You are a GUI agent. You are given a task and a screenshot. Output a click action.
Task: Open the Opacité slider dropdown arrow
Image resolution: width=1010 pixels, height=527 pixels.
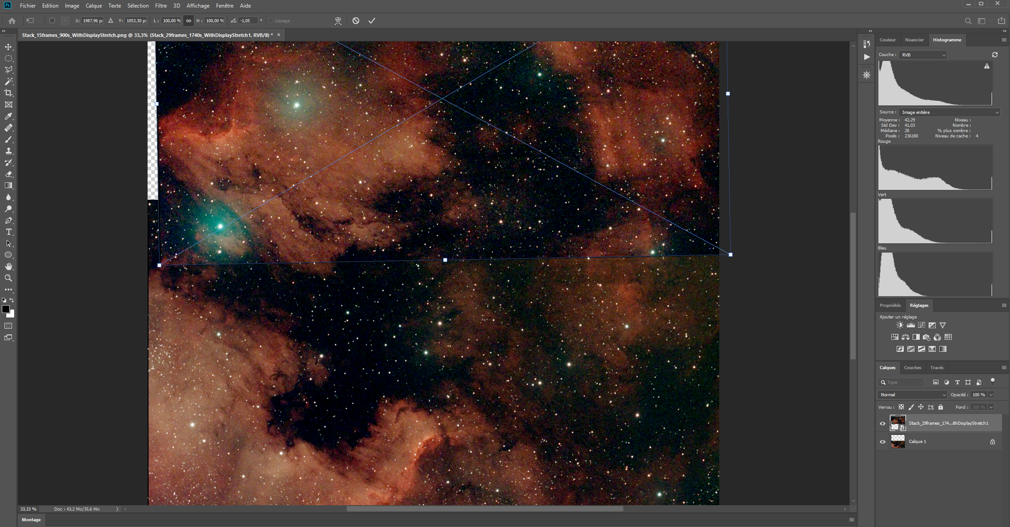[991, 394]
